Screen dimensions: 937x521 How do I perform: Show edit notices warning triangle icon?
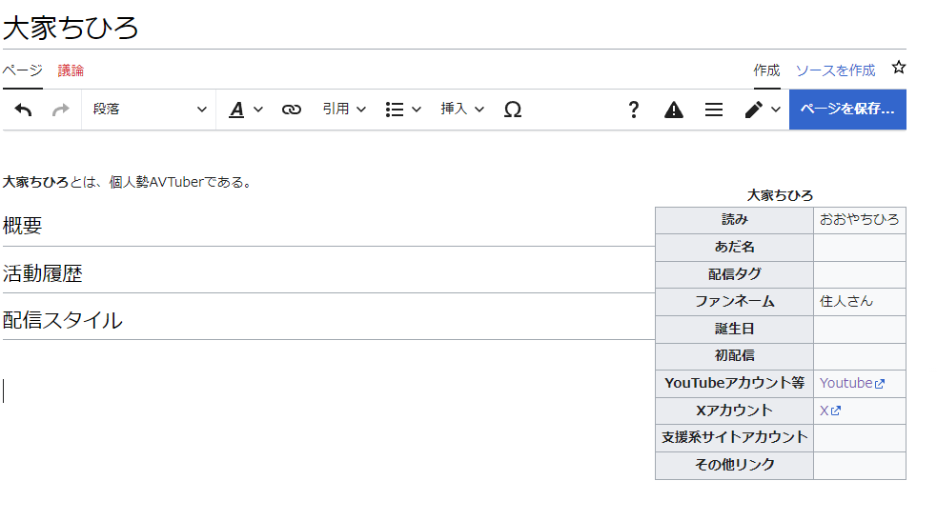pyautogui.click(x=674, y=110)
